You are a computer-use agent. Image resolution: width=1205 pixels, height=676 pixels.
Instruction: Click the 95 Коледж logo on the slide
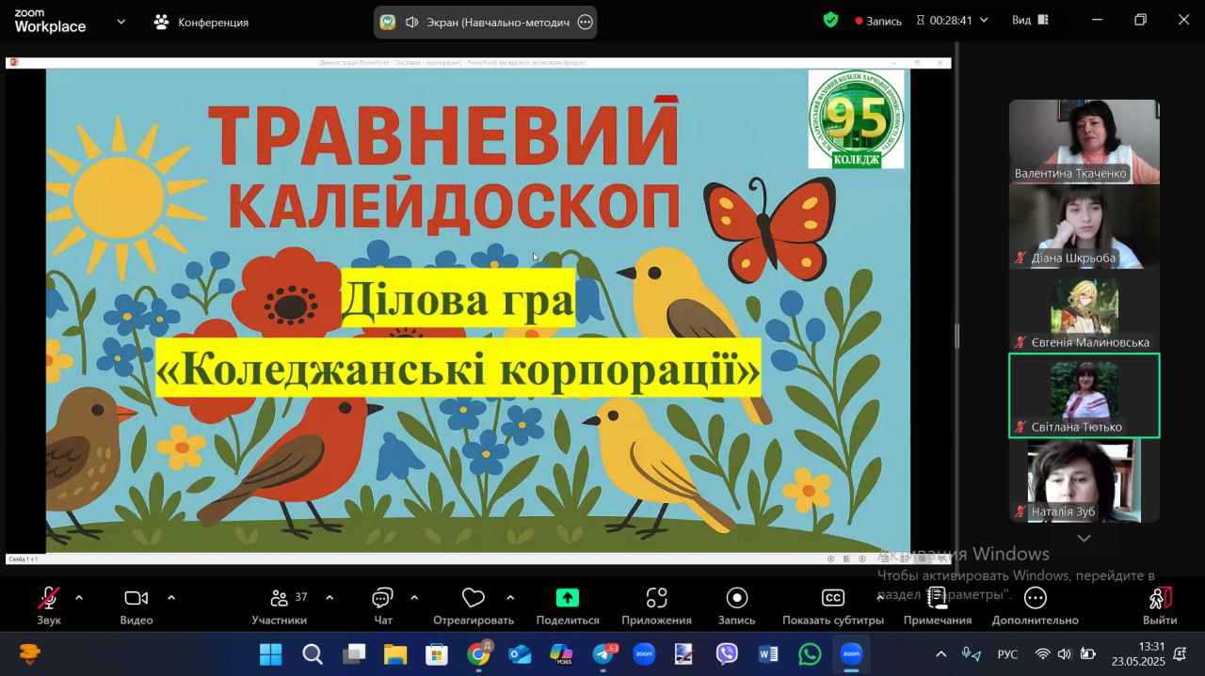pyautogui.click(x=856, y=119)
